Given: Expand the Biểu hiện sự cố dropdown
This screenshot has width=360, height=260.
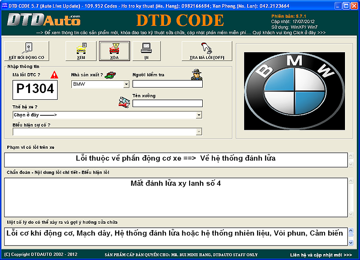Looking at the screenshot, I should [199, 132].
